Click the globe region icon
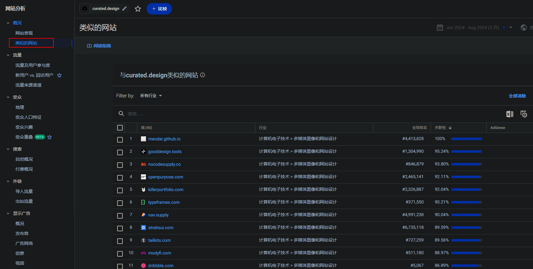The width and height of the screenshot is (533, 269). point(523,28)
